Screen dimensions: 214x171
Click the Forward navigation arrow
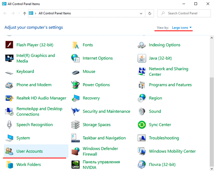point(13,13)
